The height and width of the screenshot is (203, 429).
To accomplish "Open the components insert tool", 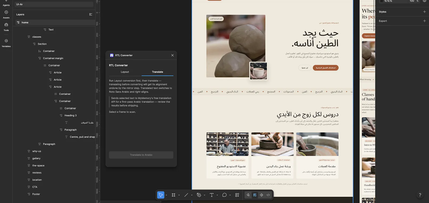I will pyautogui.click(x=237, y=195).
